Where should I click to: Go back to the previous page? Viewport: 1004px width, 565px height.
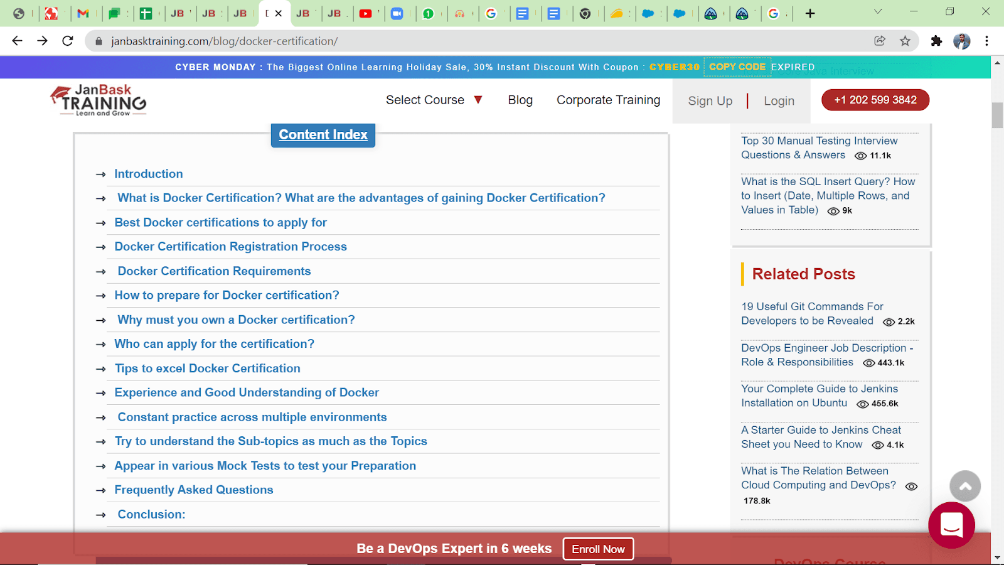pyautogui.click(x=17, y=41)
